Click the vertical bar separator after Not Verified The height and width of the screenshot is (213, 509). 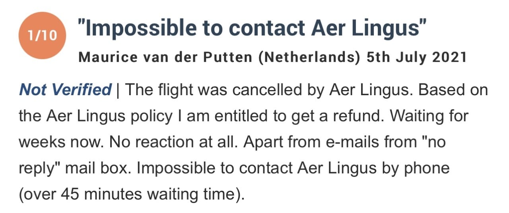(118, 90)
